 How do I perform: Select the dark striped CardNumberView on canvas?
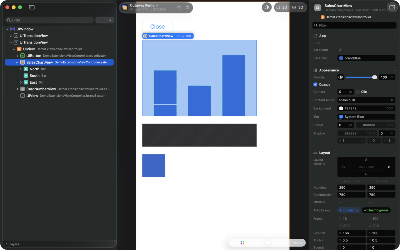(x=199, y=135)
